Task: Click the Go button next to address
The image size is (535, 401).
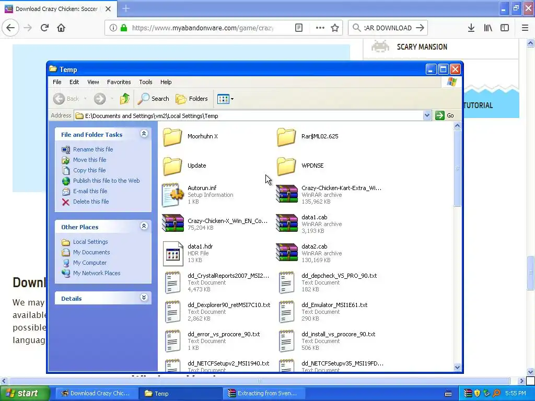Action: coord(445,115)
